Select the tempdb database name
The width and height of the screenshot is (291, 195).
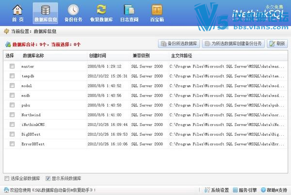point(28,76)
